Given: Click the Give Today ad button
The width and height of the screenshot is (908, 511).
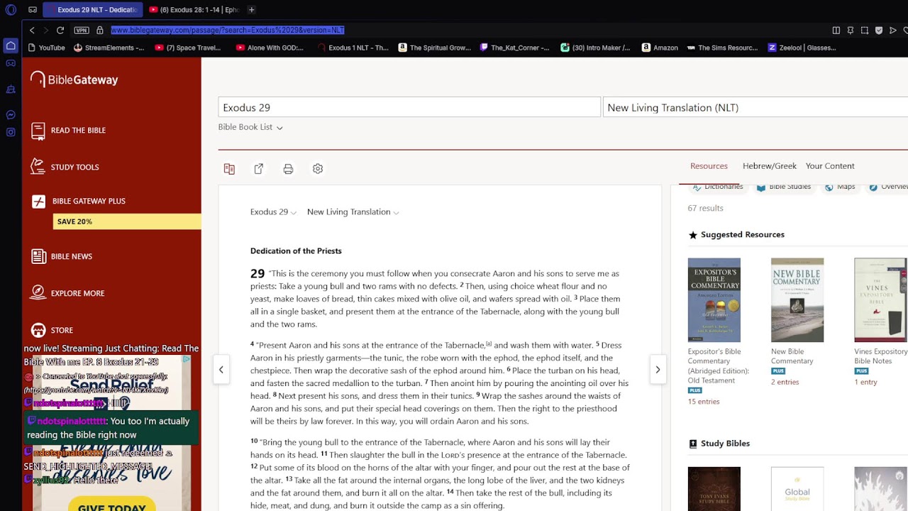Looking at the screenshot, I should point(112,506).
